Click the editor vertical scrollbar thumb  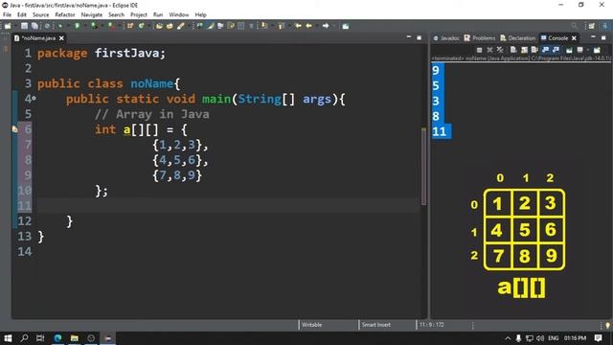coord(423,166)
